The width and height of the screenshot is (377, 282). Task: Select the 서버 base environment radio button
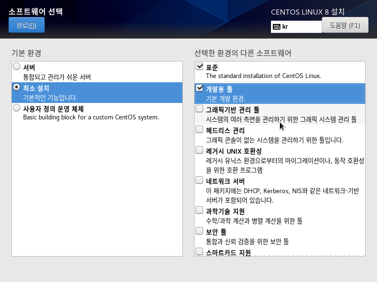coord(16,66)
